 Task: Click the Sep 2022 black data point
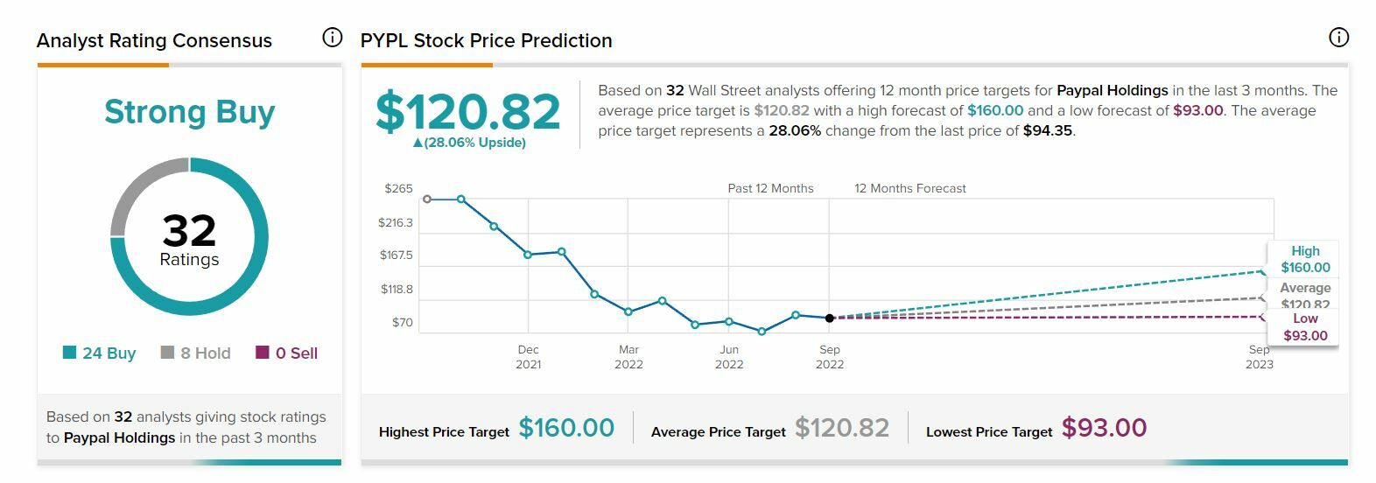coord(830,318)
